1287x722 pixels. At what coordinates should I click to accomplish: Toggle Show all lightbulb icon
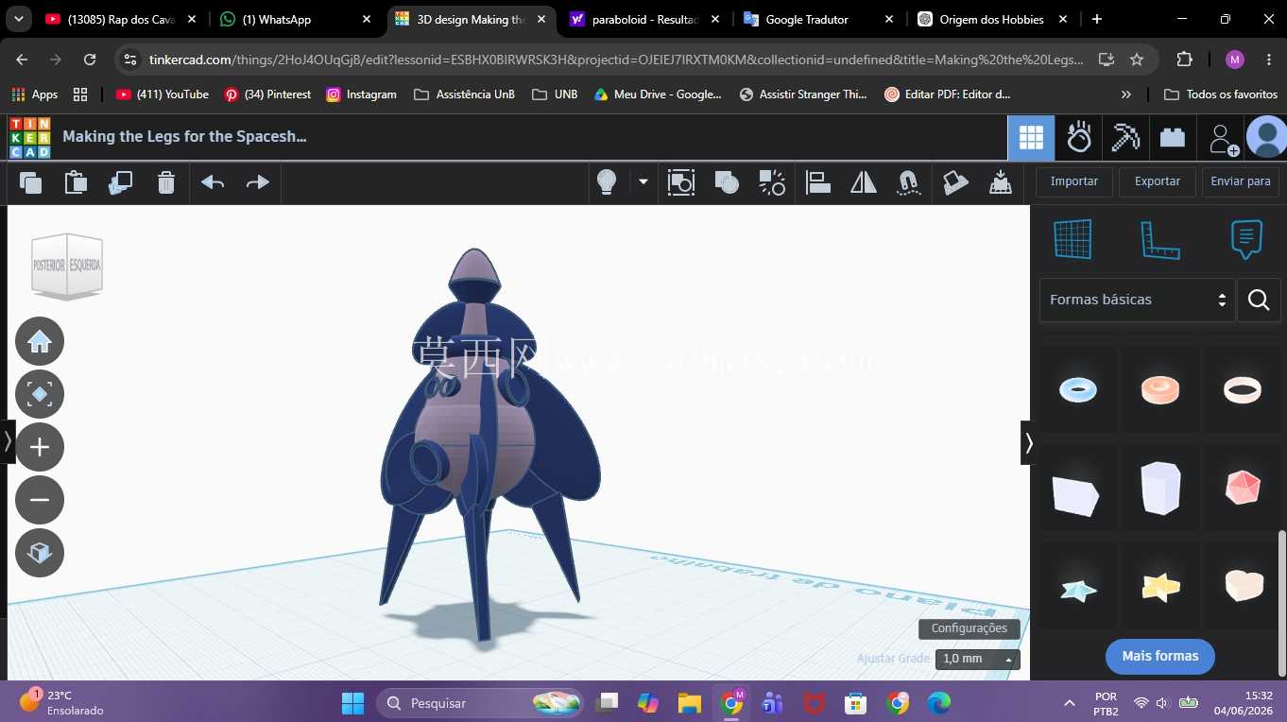point(607,182)
